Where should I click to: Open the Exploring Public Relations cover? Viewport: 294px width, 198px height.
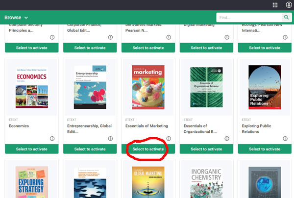pyautogui.click(x=265, y=87)
